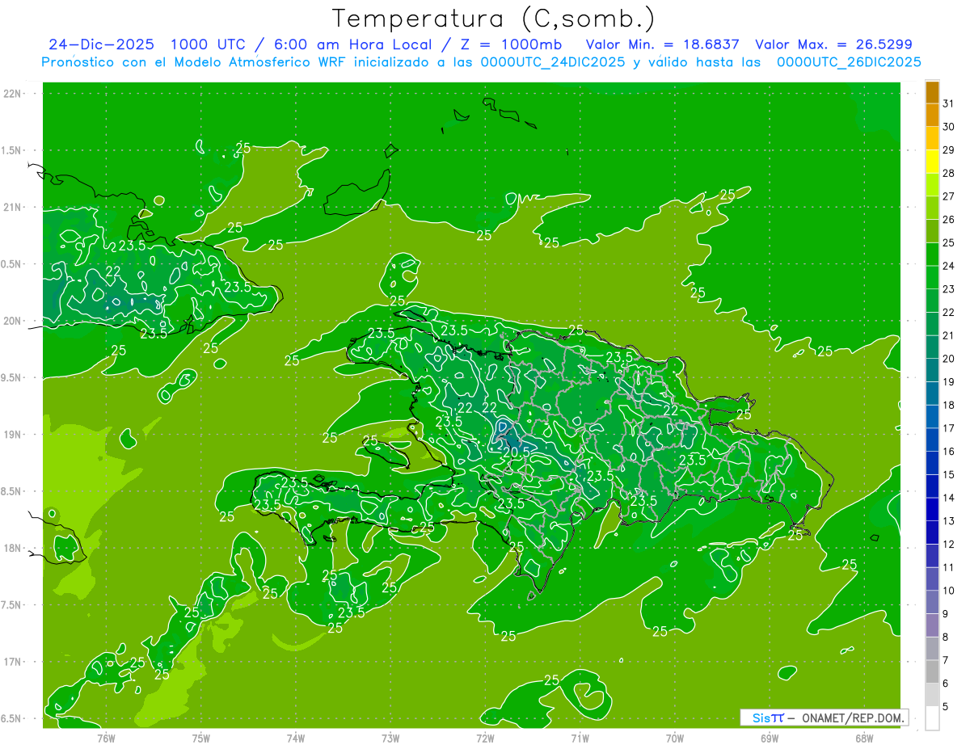The height and width of the screenshot is (749, 970).
Task: Click the '75W' longitude axis label
Action: pyautogui.click(x=201, y=738)
